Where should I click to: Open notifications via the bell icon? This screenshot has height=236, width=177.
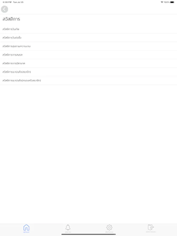click(68, 227)
